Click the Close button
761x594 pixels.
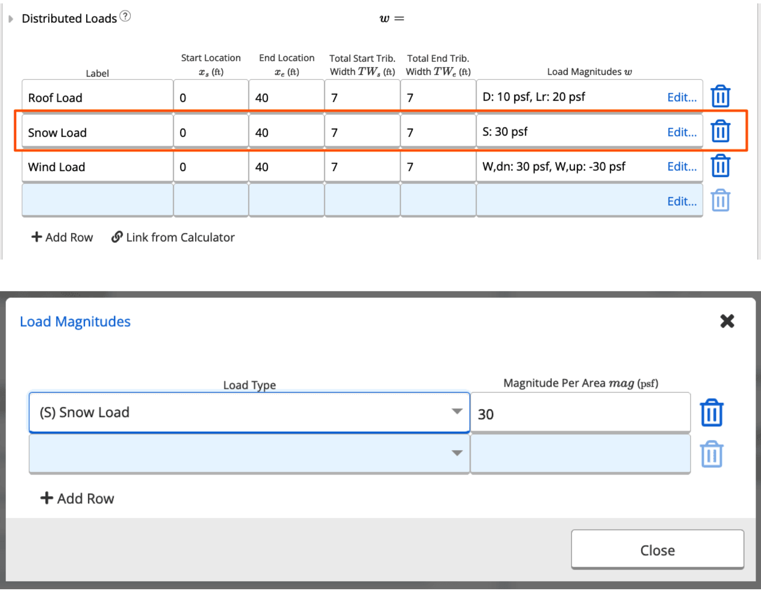[x=657, y=550]
